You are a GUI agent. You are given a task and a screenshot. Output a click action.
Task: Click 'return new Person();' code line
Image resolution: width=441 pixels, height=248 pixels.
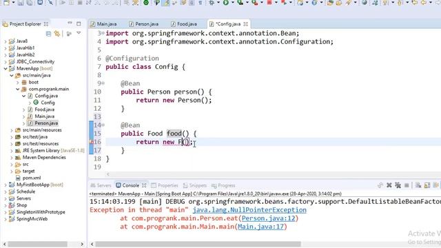(x=174, y=100)
